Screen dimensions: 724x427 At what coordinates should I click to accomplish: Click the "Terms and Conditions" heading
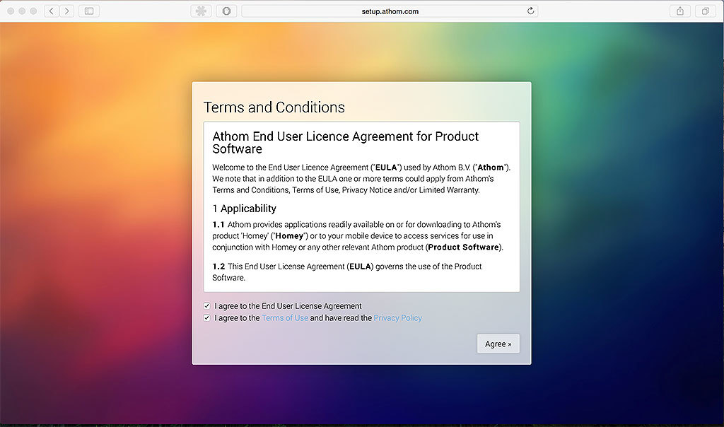(274, 107)
